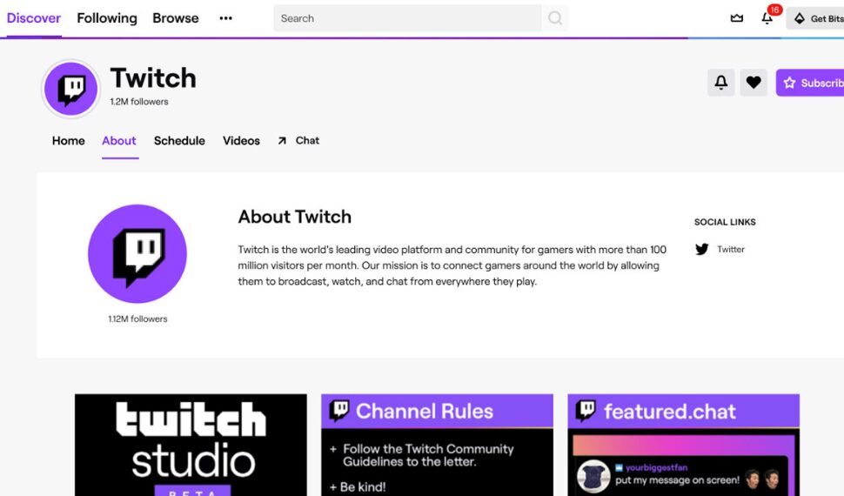This screenshot has height=496, width=844.
Task: Click the Twitter bird icon
Action: 702,250
